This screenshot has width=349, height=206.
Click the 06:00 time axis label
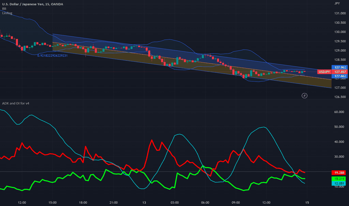pyautogui.click(x=205, y=202)
